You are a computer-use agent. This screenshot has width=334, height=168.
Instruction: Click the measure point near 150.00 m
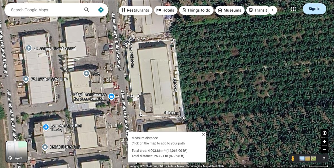pyautogui.click(x=184, y=118)
